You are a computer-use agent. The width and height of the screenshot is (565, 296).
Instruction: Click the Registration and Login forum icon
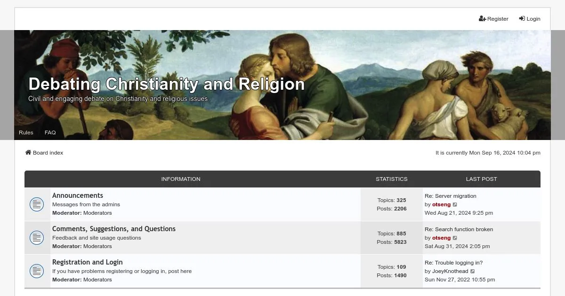click(37, 271)
